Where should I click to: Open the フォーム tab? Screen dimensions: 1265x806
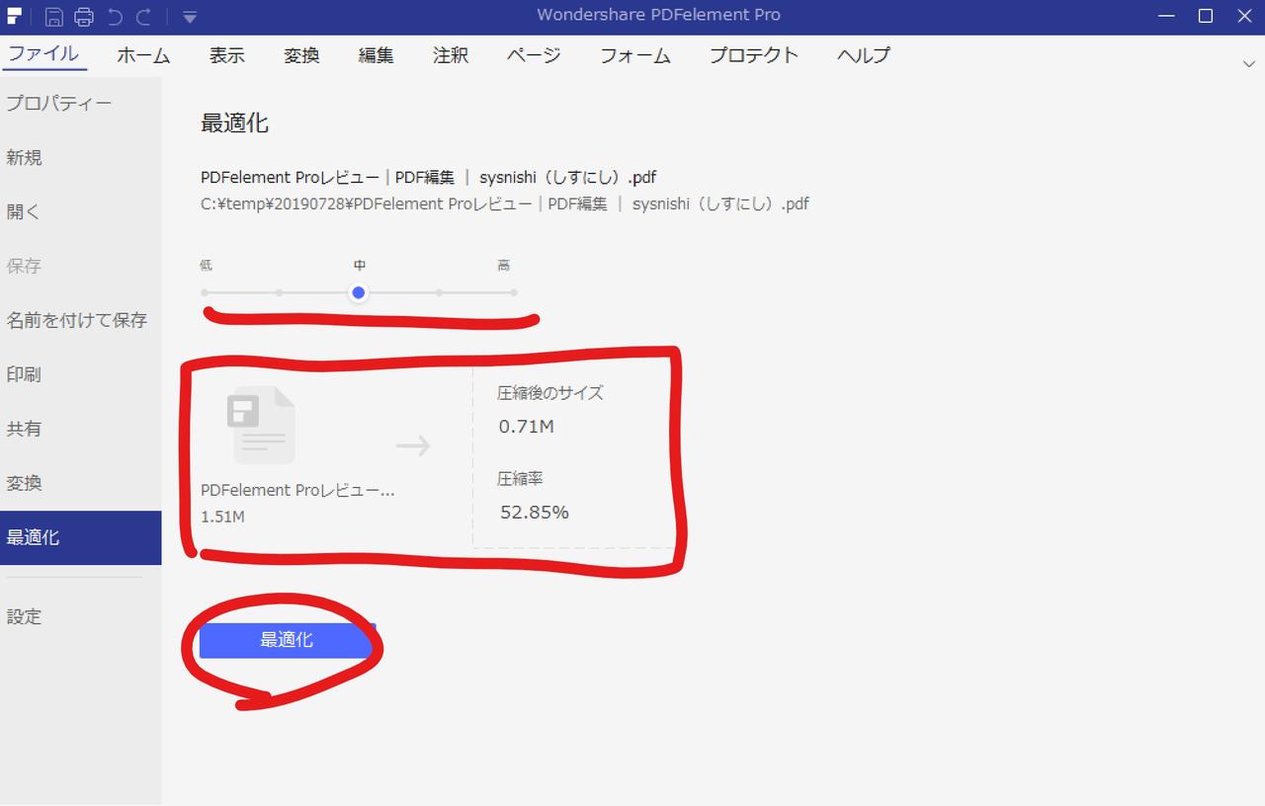pos(635,55)
